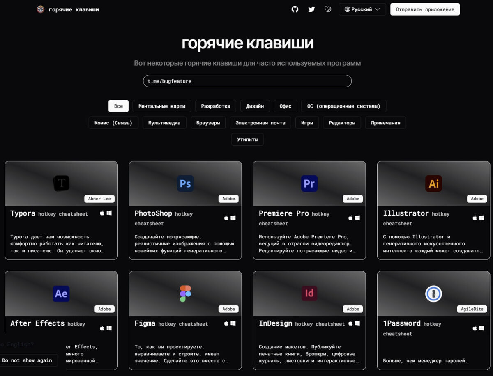Filter by ОС (операционные системы)
This screenshot has width=493, height=376.
click(343, 106)
